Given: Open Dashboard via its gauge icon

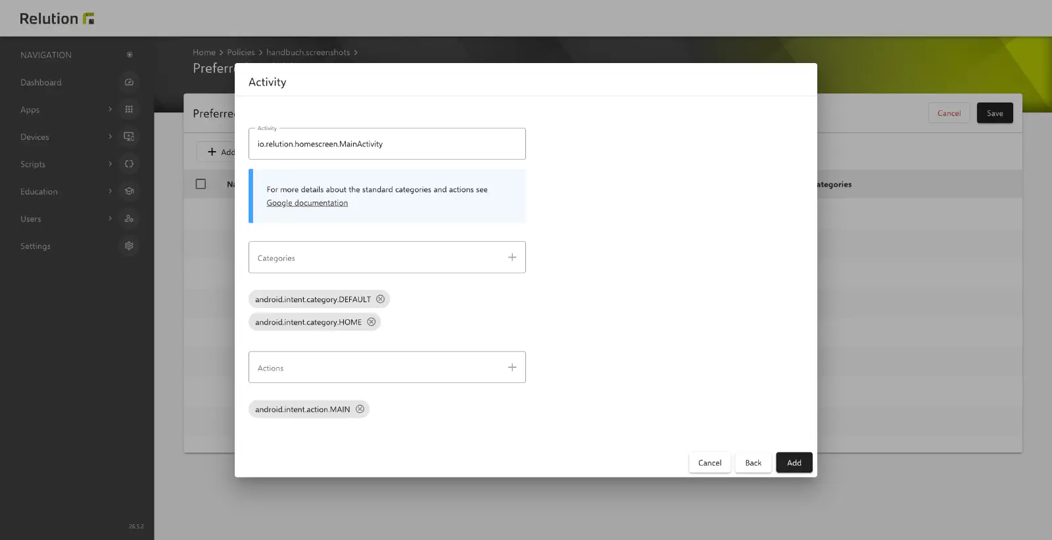Looking at the screenshot, I should (x=129, y=82).
